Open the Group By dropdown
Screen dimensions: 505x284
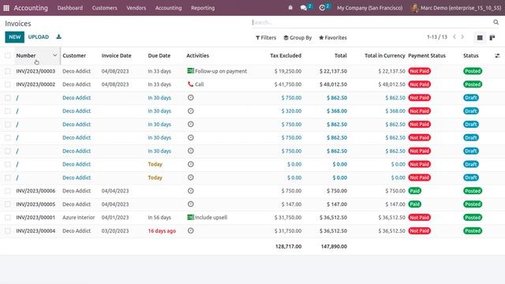click(x=297, y=38)
